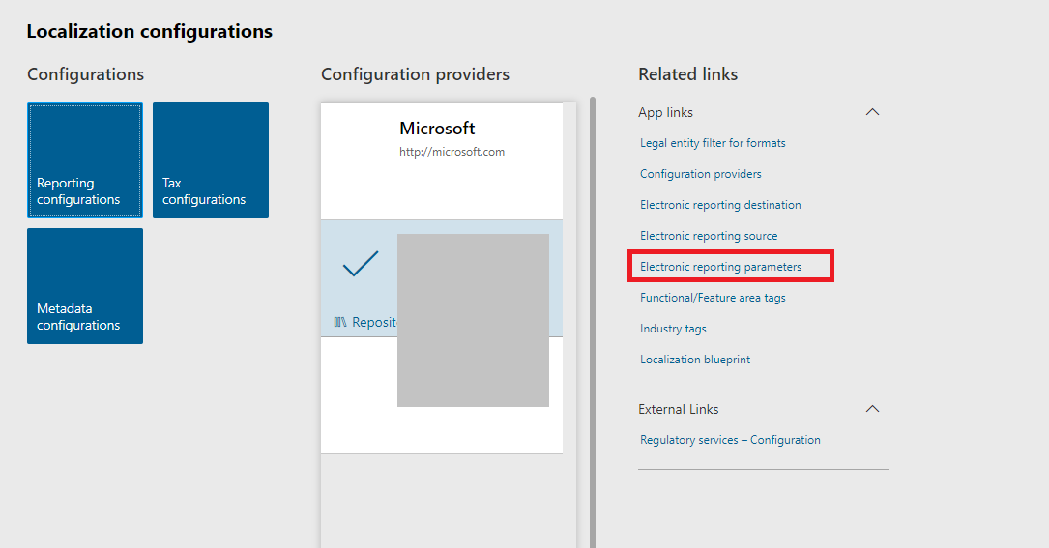Open the Configuration providers link
The height and width of the screenshot is (548, 1049).
[x=701, y=174]
